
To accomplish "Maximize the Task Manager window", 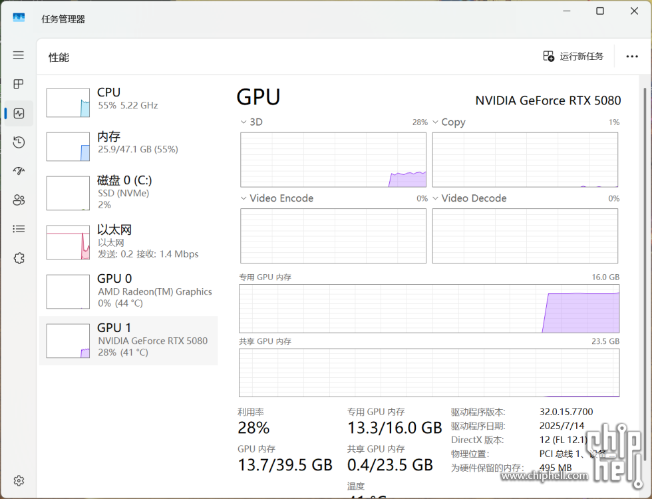I will 600,11.
